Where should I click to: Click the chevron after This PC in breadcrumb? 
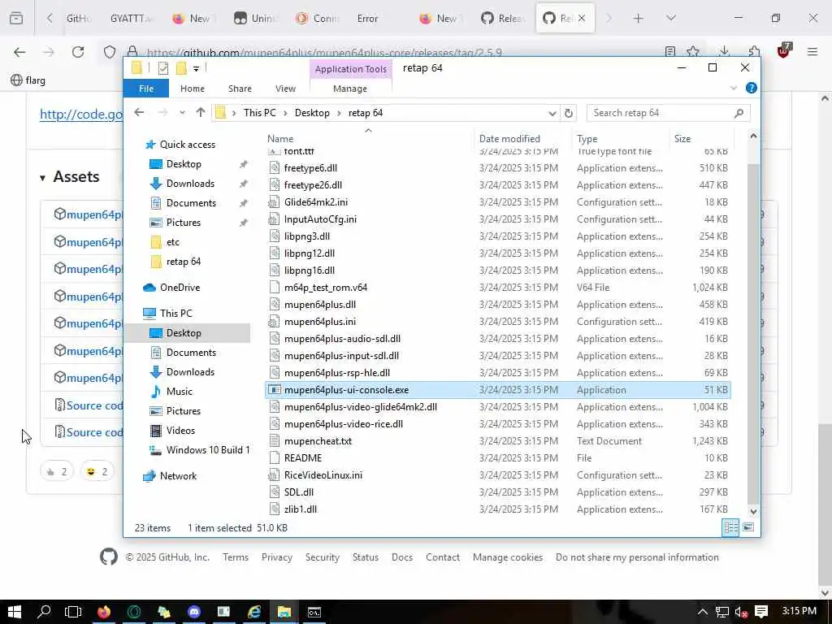tap(285, 113)
